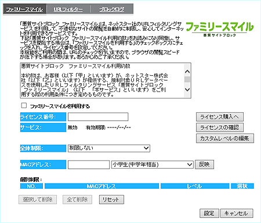Switch to the URLフィルター tab
261x223 pixels.
68,9
